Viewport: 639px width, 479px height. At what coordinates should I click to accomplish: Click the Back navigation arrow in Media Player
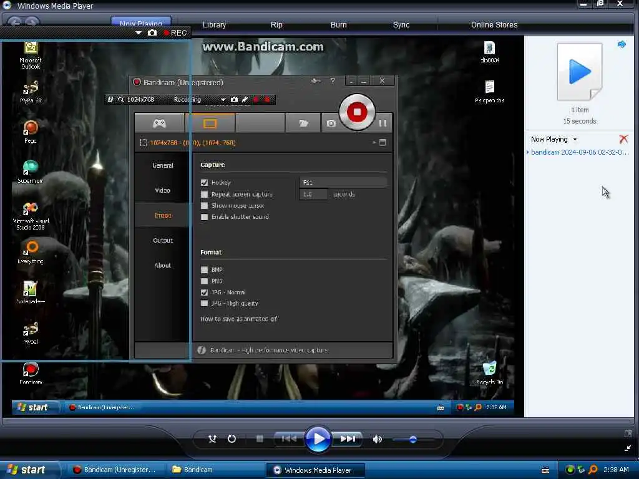tap(14, 22)
